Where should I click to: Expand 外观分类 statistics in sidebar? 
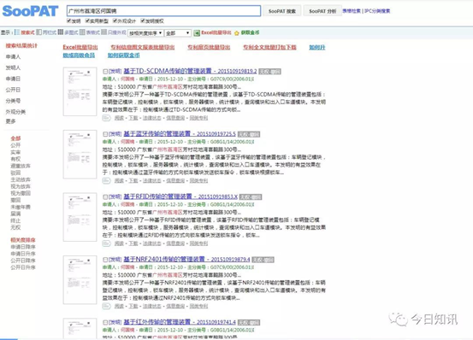tap(15, 112)
